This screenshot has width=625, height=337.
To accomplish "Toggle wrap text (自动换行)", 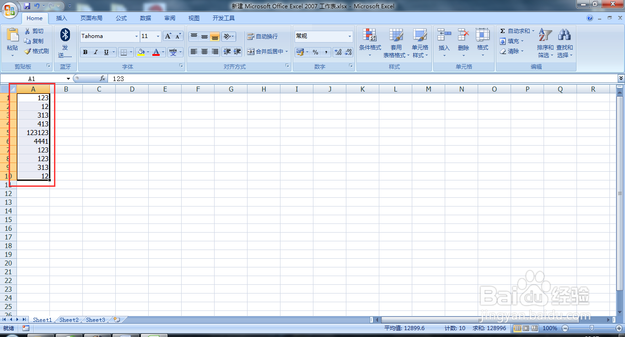I will click(x=263, y=36).
